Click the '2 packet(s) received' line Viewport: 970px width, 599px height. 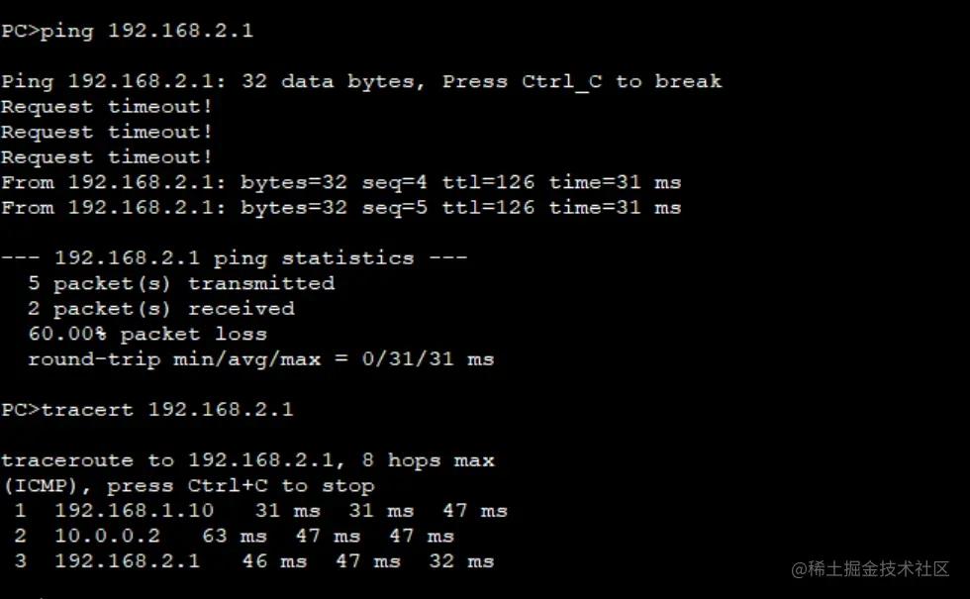tap(160, 309)
